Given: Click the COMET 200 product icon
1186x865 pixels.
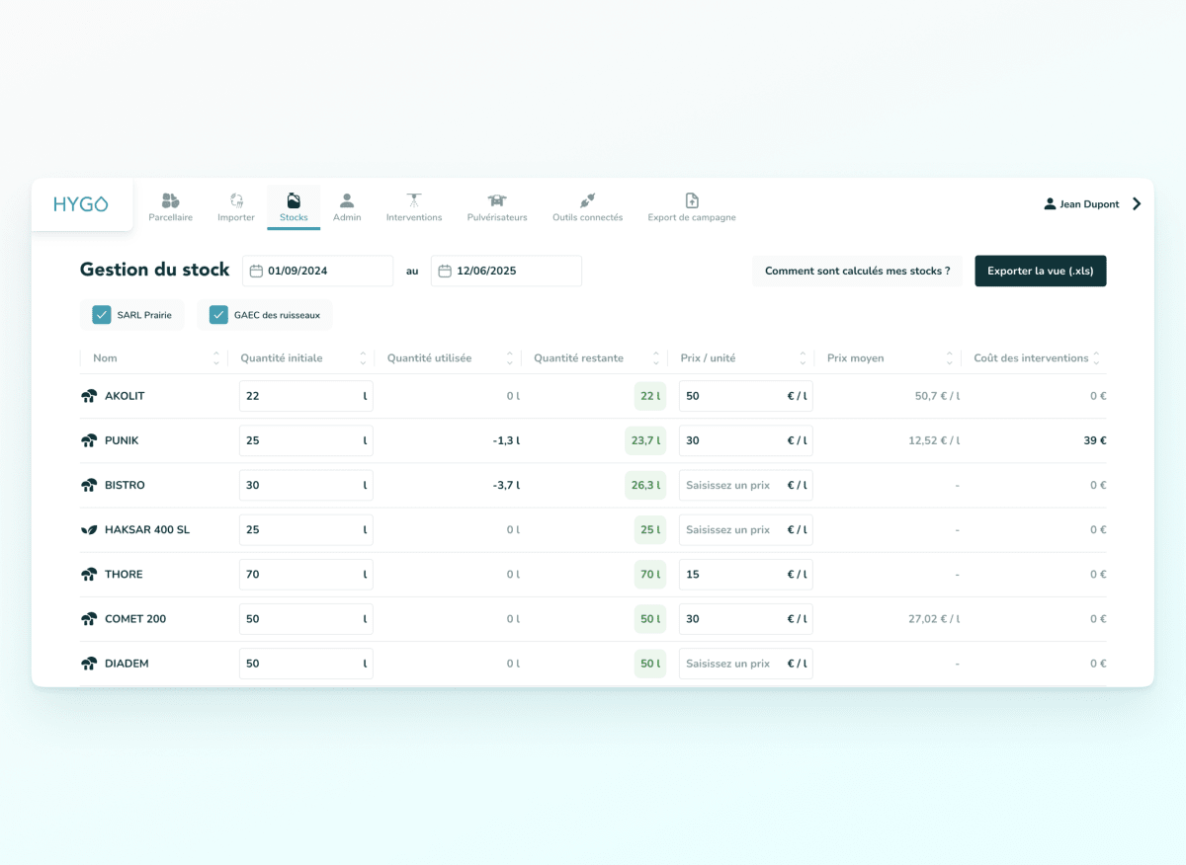Looking at the screenshot, I should (x=89, y=619).
